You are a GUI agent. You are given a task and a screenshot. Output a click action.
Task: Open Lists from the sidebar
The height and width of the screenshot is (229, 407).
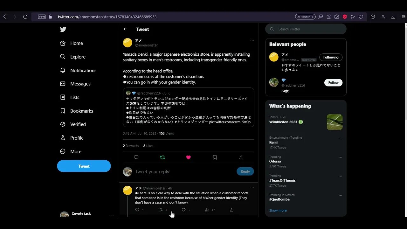(x=70, y=97)
